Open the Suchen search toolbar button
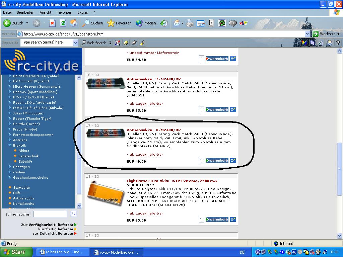Viewport: 343px width, 257px height. tap(92, 23)
